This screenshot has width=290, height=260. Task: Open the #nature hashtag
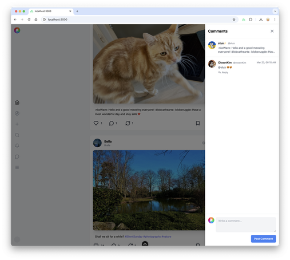(x=166, y=237)
